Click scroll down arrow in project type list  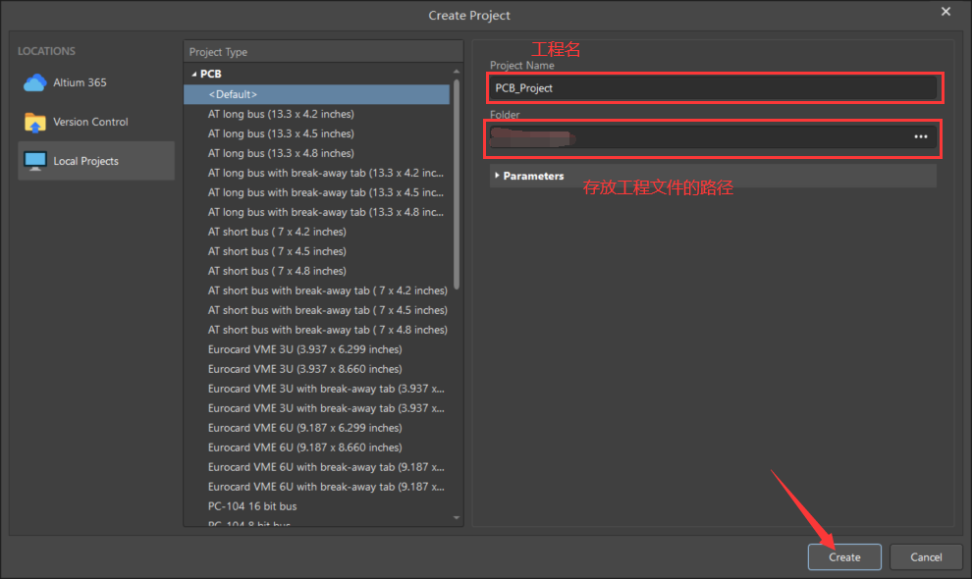(457, 517)
